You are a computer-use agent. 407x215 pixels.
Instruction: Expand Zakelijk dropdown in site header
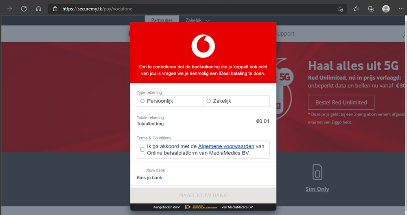pos(197,20)
